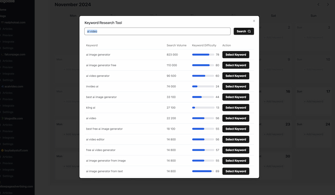
Task: Click the 'Keyword Difficulty' column header
Action: (204, 45)
